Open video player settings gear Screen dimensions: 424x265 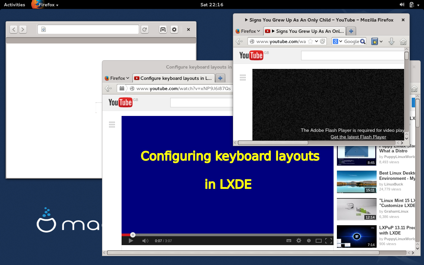[299, 241]
